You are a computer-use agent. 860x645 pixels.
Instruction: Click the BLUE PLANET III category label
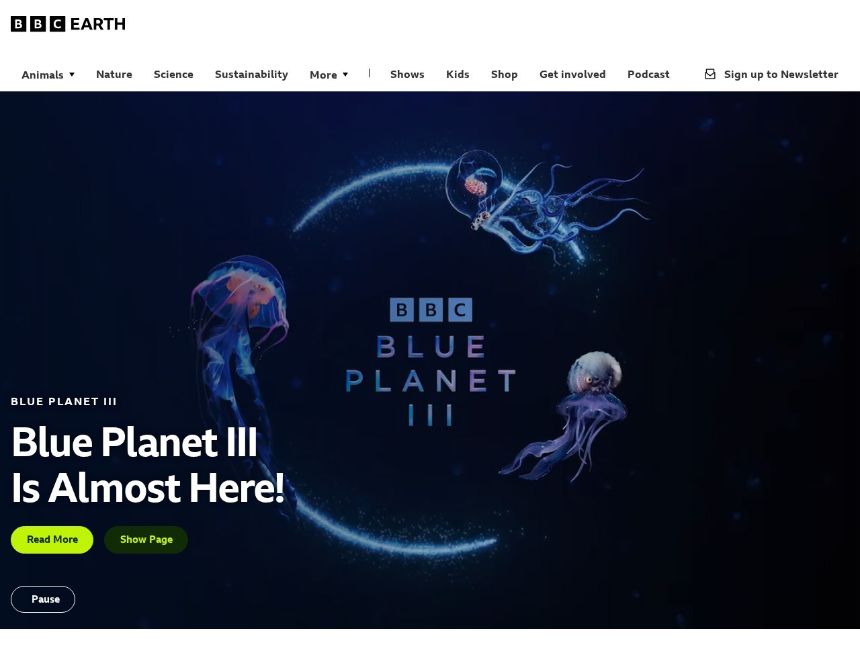(64, 401)
